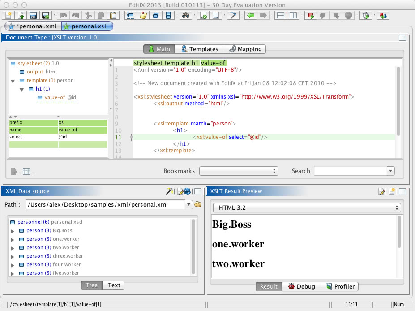Open the Path history dropdown arrow
Viewport: 415px width, 311px height.
tap(188, 204)
